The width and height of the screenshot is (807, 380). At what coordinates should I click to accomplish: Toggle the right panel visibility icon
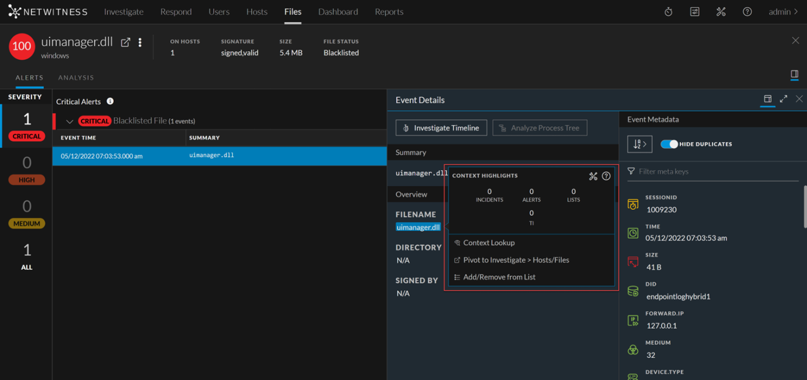coord(794,74)
